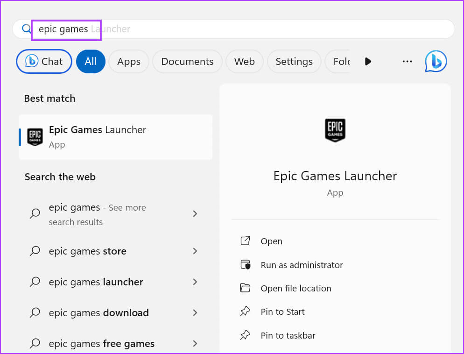Switch to the Apps filter tab
The width and height of the screenshot is (464, 354).
129,62
